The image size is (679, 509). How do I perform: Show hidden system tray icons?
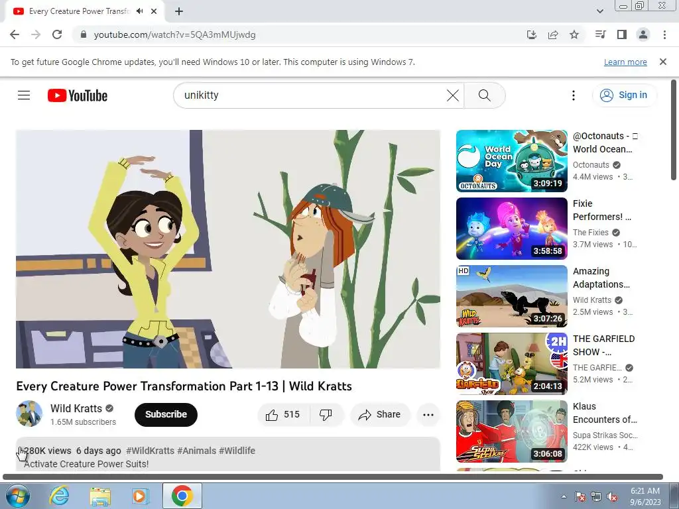coord(564,496)
